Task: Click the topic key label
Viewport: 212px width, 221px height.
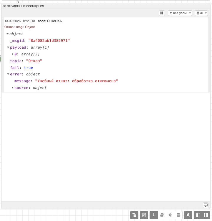Action: 16,61
